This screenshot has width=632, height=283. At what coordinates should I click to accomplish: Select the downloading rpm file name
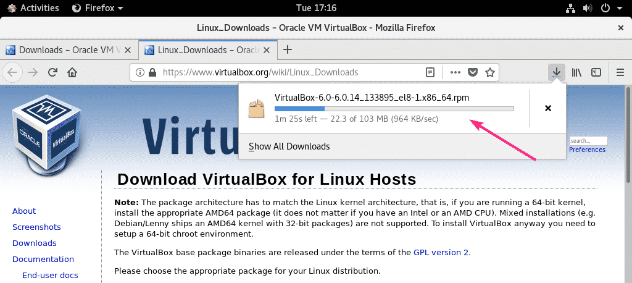pos(372,98)
